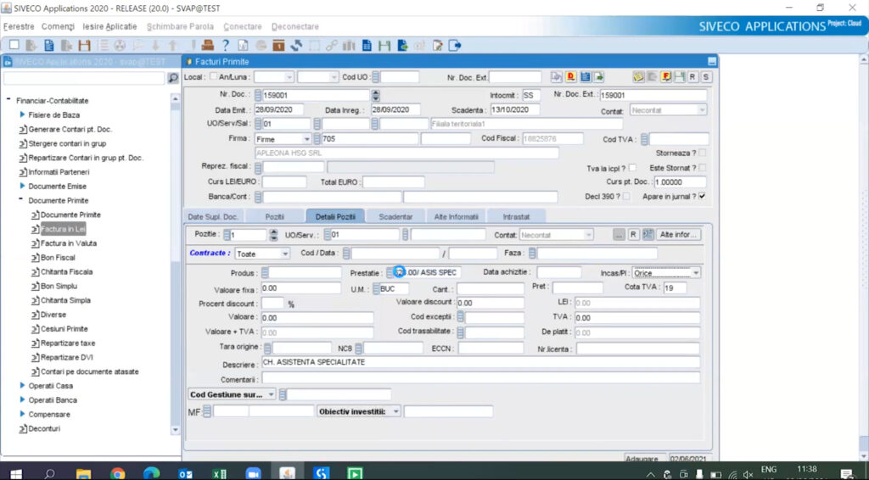Open list of values beside Cod UO
Screen dimensions: 869x480
pyautogui.click(x=376, y=77)
